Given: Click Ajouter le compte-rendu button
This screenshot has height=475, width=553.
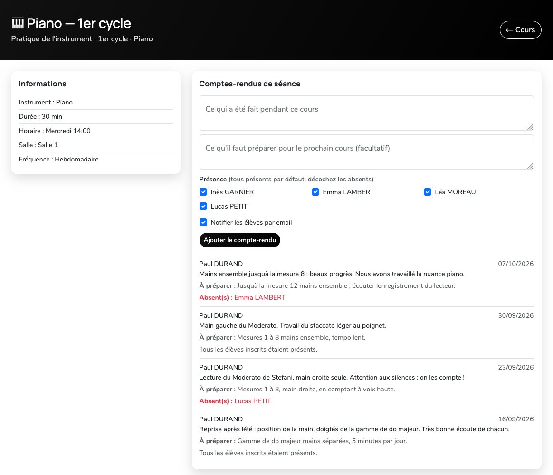Looking at the screenshot, I should coord(240,240).
